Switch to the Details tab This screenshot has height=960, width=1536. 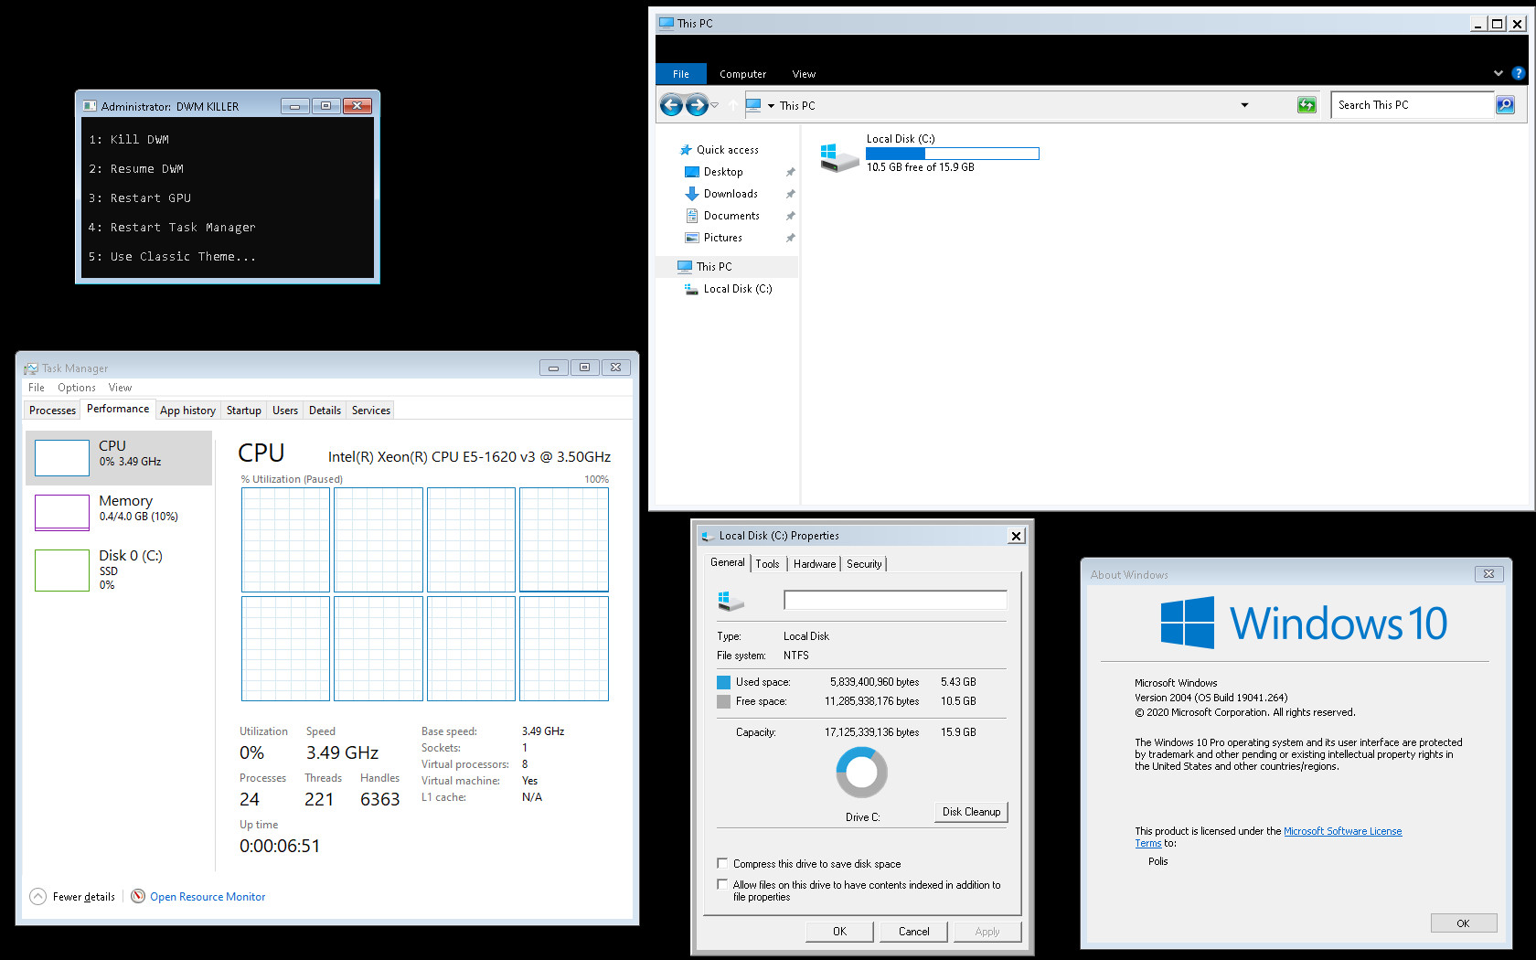coord(325,411)
